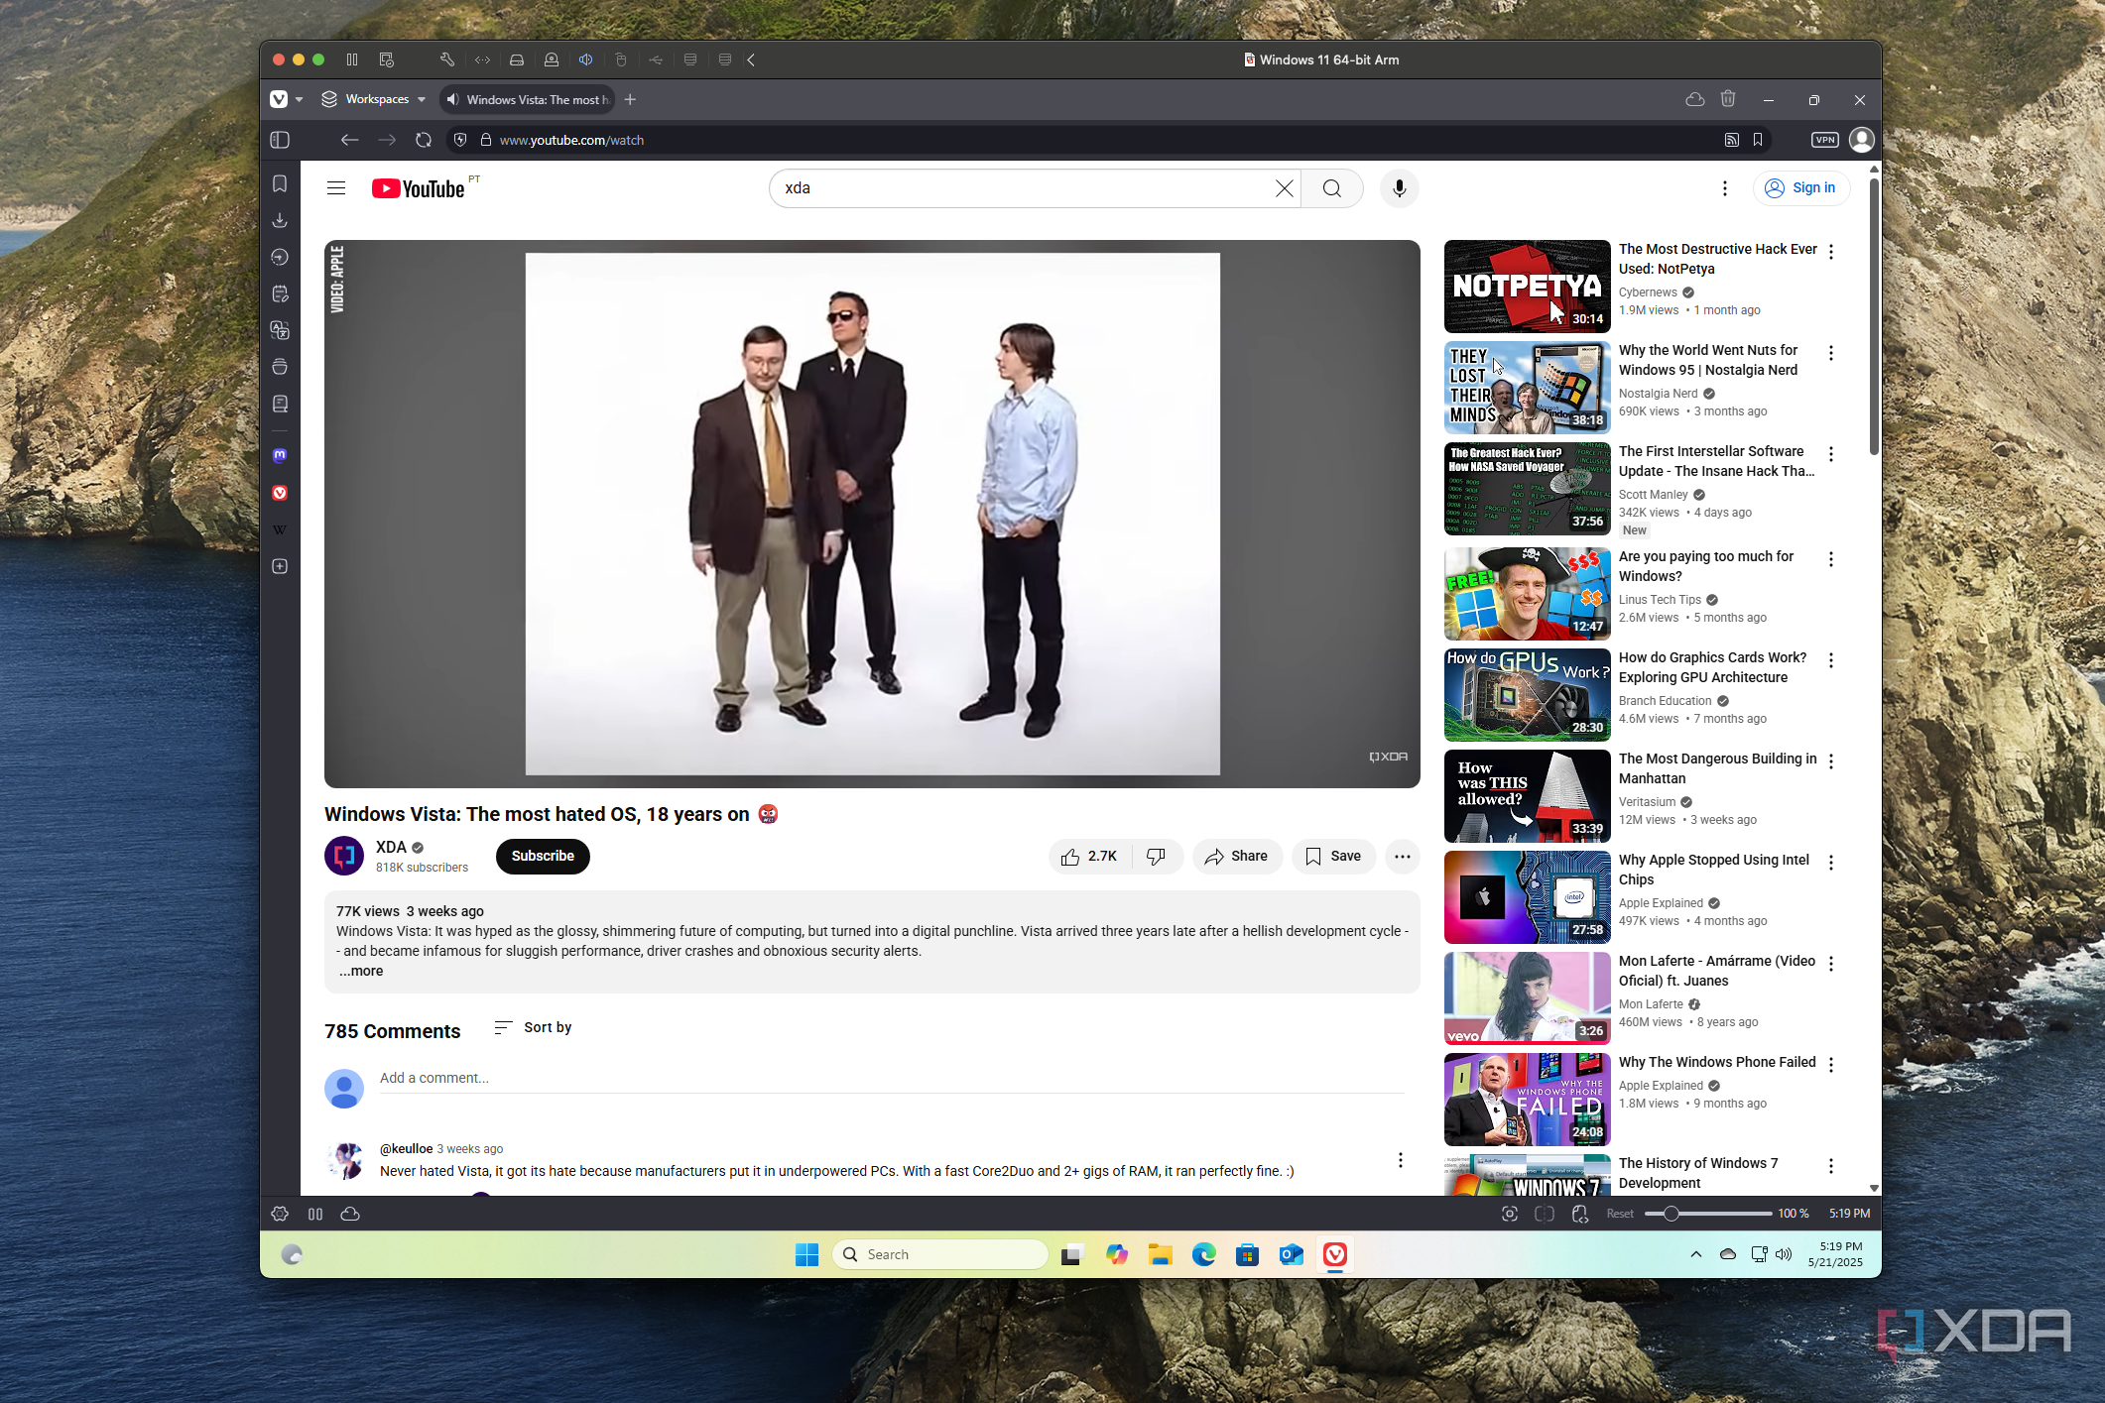Open Sort by comments dropdown

click(533, 1027)
